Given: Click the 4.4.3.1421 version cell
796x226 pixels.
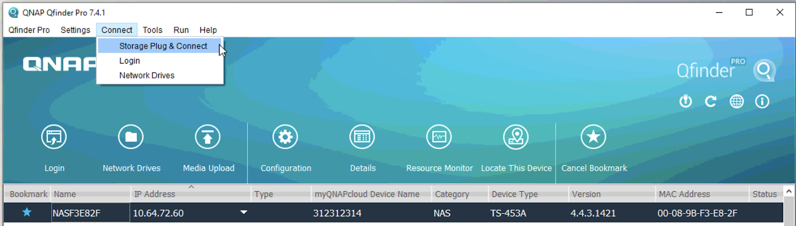Looking at the screenshot, I should pos(593,213).
